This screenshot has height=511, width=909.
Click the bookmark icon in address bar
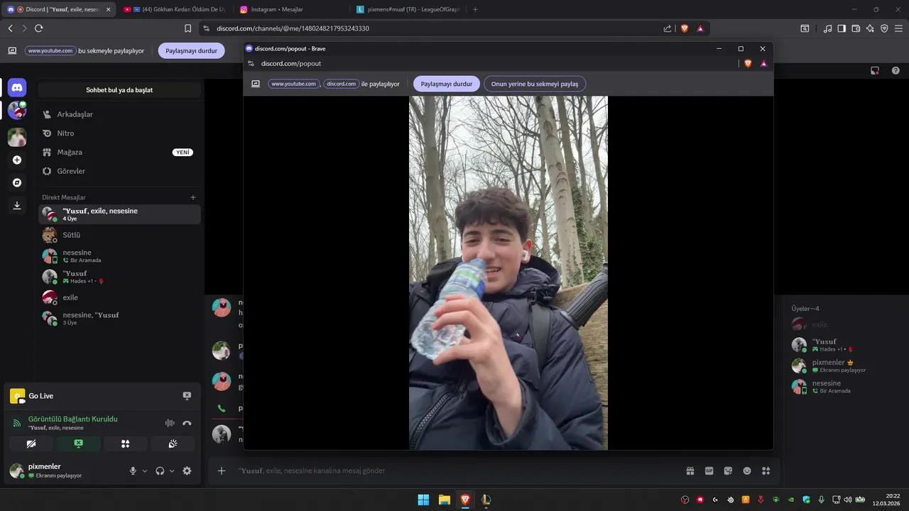(187, 28)
